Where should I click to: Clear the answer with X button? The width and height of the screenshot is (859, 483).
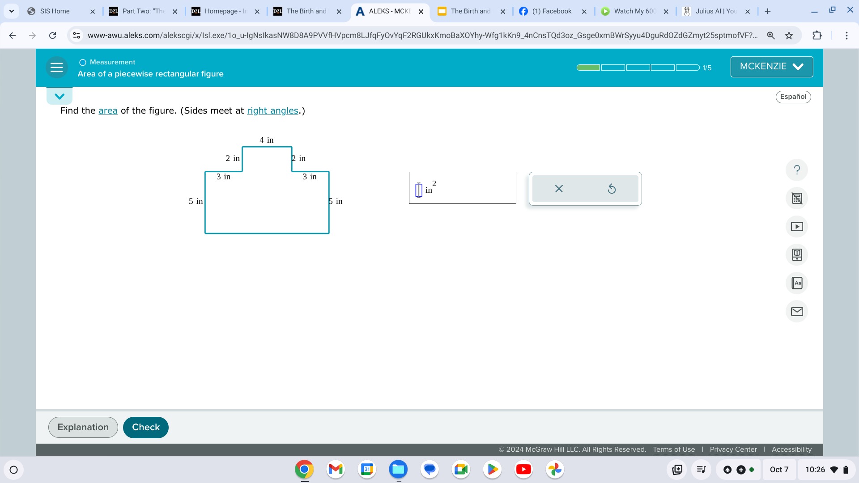[x=559, y=189]
